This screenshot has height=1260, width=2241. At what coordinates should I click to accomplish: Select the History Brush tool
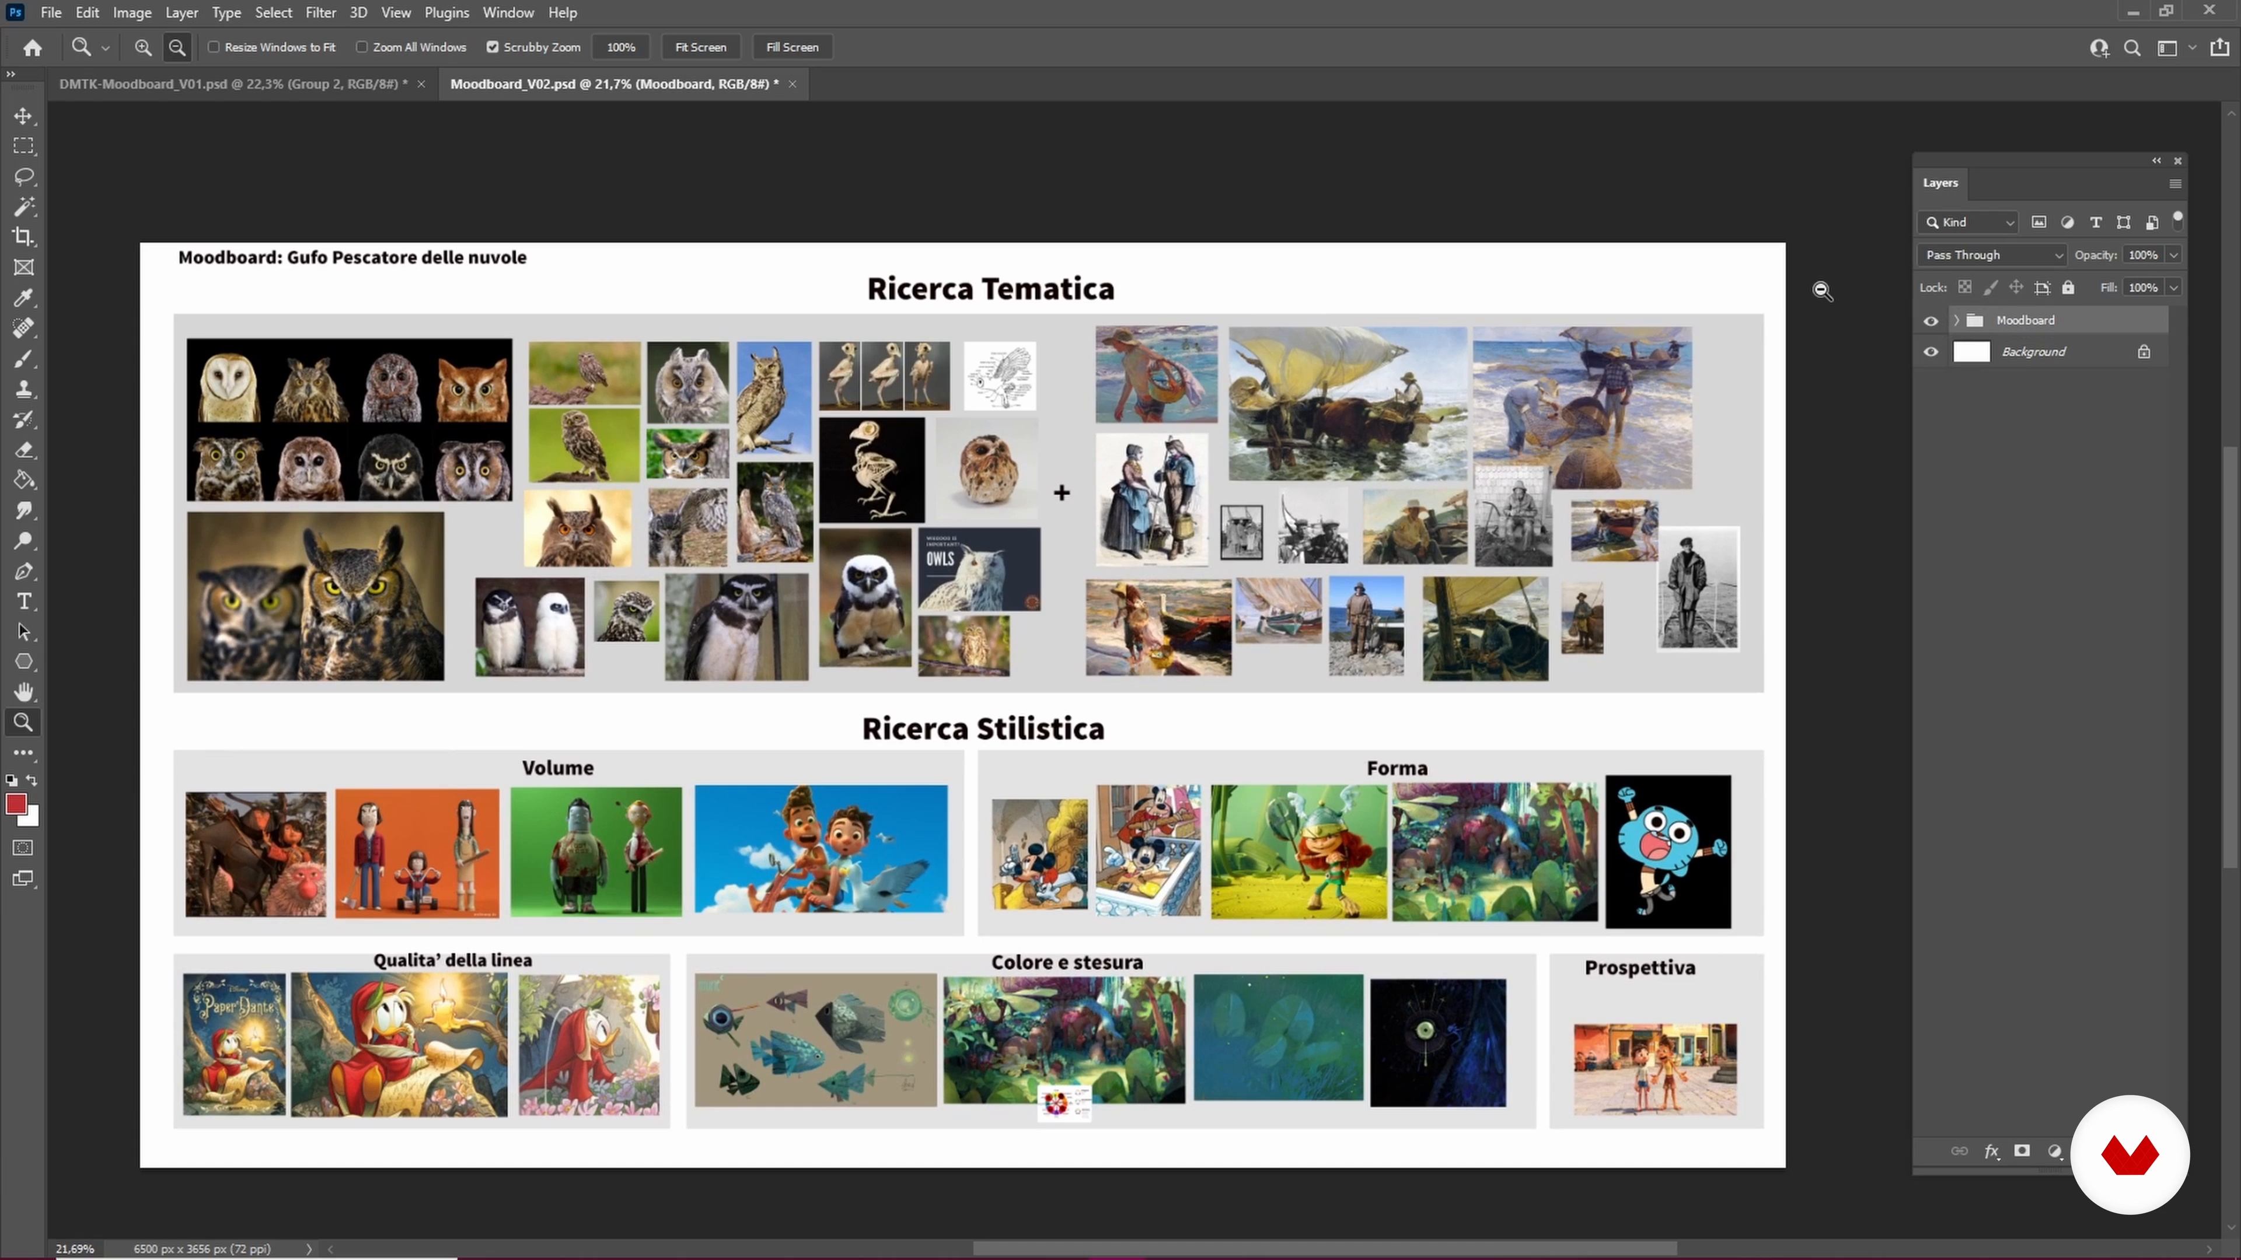23,419
